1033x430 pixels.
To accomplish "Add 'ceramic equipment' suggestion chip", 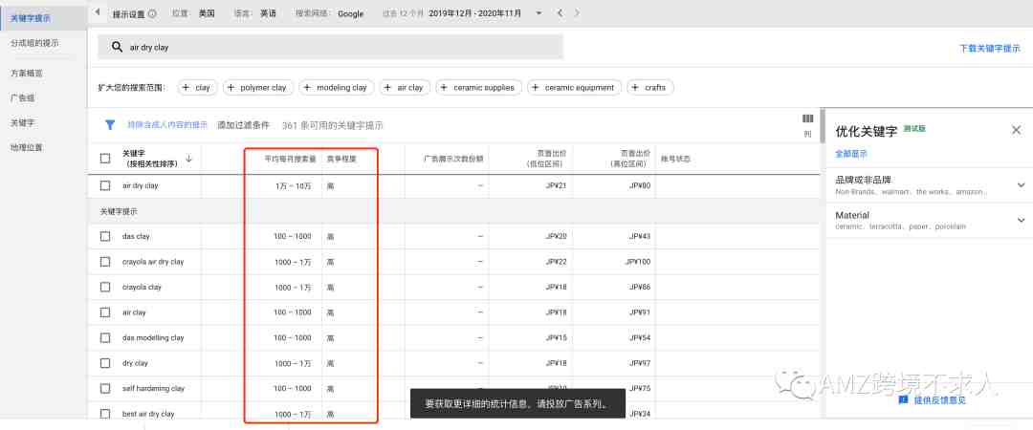I will 575,88.
